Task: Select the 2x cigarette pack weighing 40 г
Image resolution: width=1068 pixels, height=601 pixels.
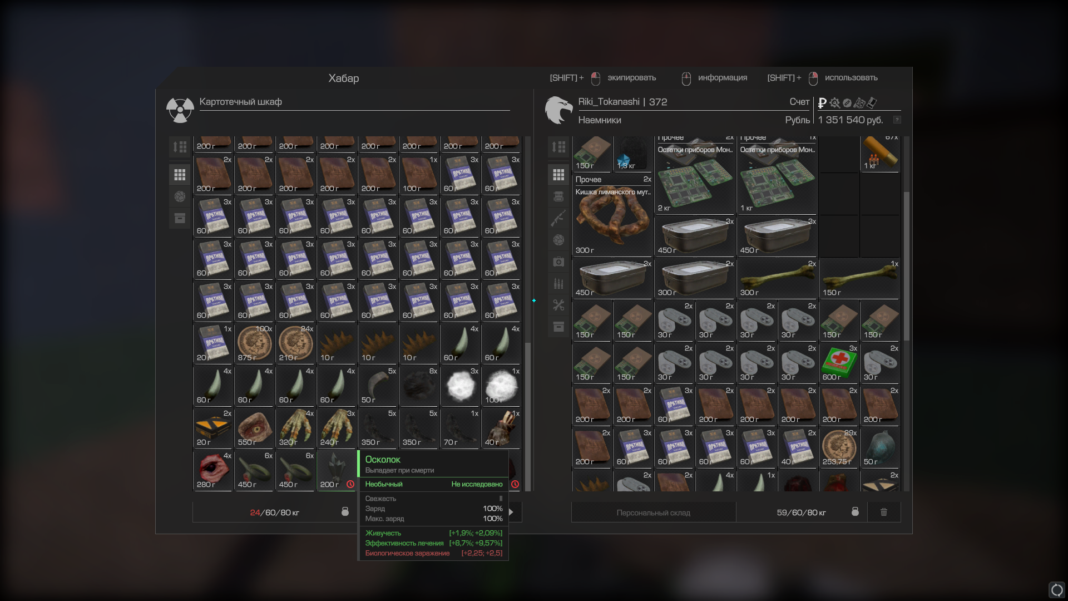Action: click(797, 448)
